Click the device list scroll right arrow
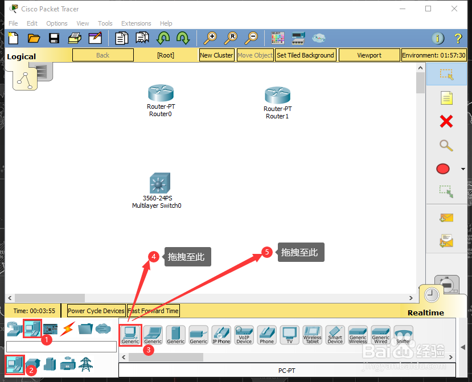The image size is (472, 382). point(450,358)
